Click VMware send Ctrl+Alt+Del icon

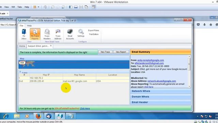click(45, 7)
